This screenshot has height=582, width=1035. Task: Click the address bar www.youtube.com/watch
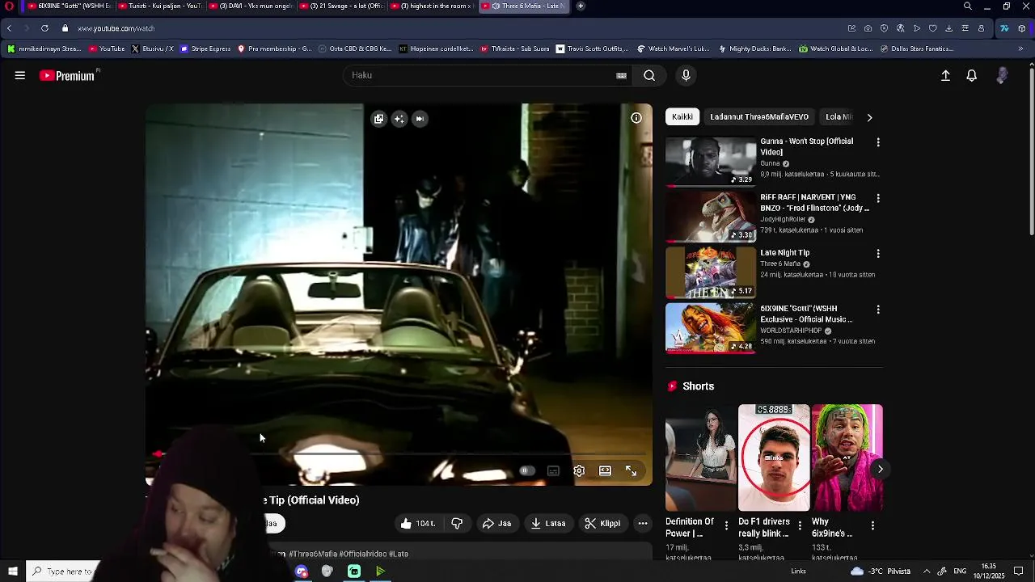pos(116,28)
